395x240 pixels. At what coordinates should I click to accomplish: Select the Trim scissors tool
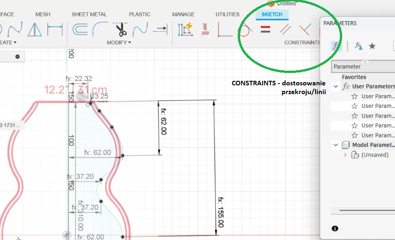pyautogui.click(x=121, y=30)
